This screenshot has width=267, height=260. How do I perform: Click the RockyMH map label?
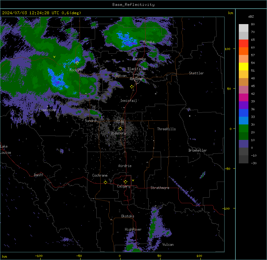click(76, 70)
